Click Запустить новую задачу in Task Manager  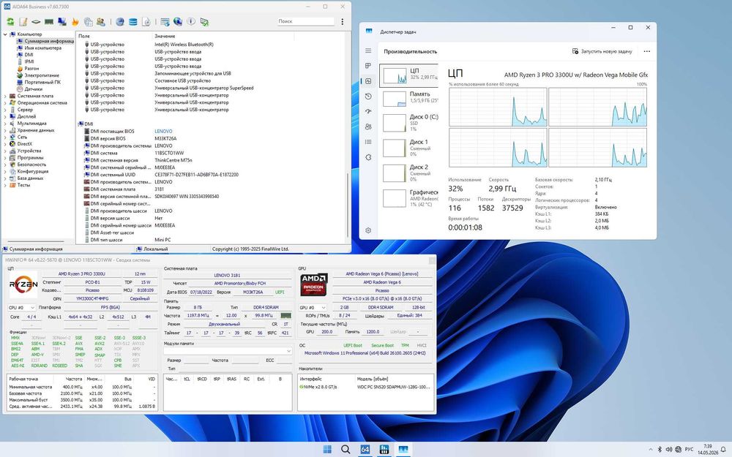tap(602, 51)
